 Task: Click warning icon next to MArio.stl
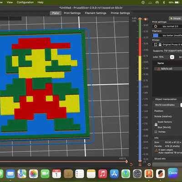click(159, 69)
